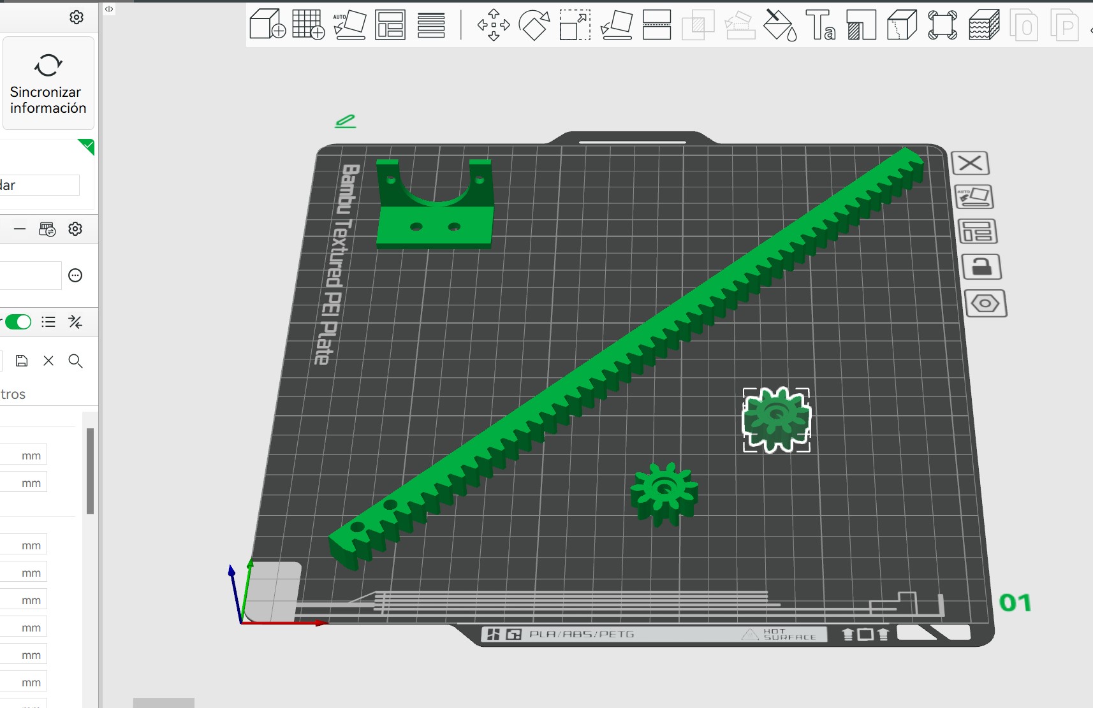Click the settings panel vertical scrollbar
The height and width of the screenshot is (708, 1093).
tap(90, 471)
